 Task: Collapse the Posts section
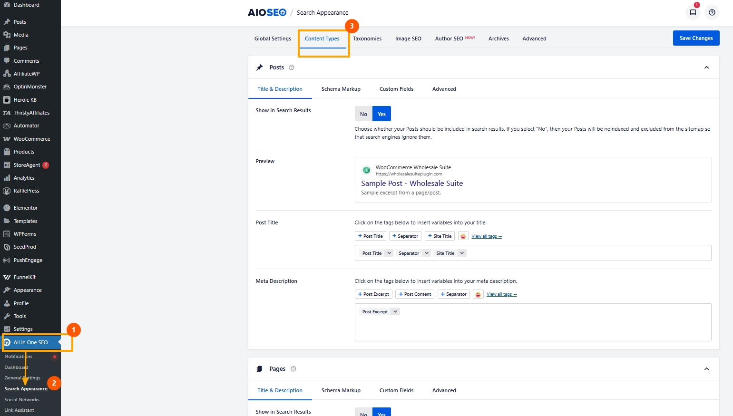[x=706, y=68]
